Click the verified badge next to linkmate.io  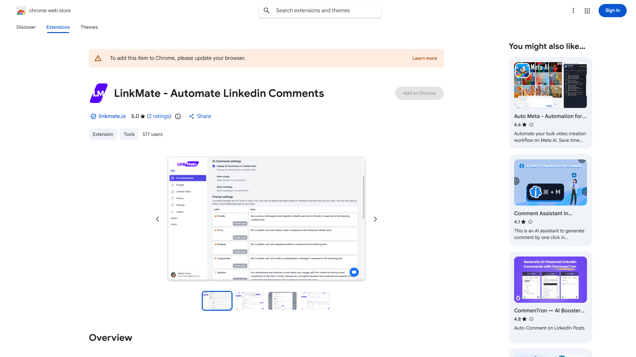93,116
